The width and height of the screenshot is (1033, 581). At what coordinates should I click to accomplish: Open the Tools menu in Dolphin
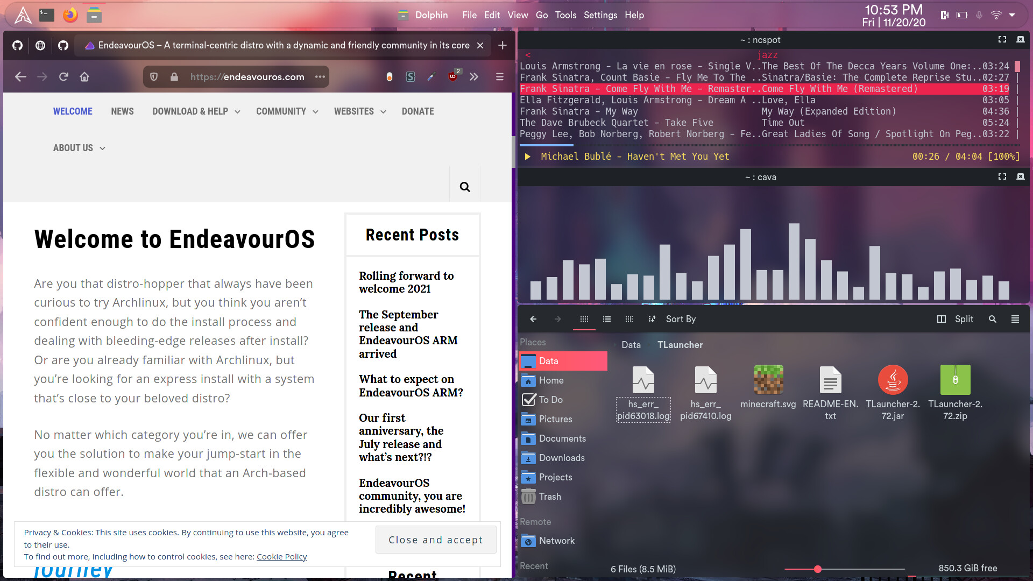click(565, 15)
